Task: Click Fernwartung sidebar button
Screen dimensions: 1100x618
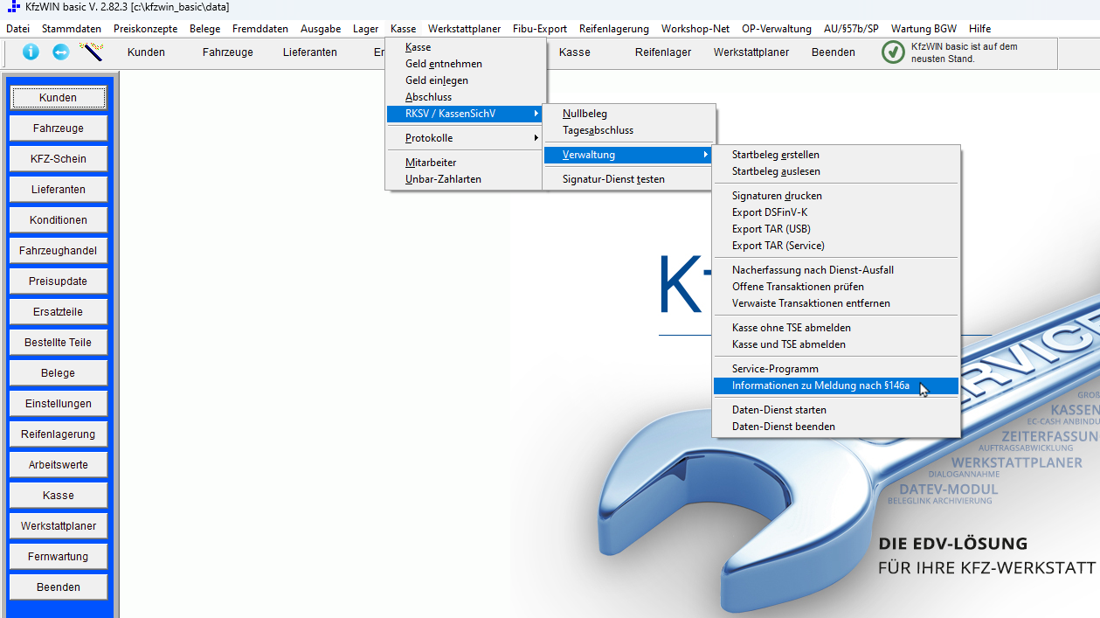Action: coord(59,557)
